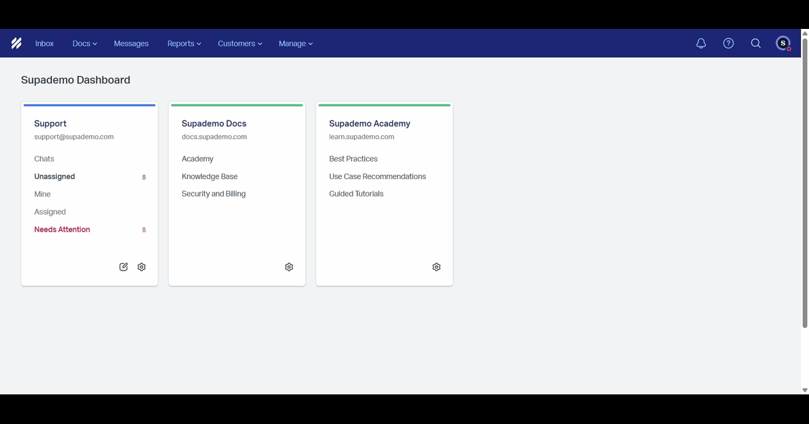Open Guided Tutorials collection

(x=356, y=194)
